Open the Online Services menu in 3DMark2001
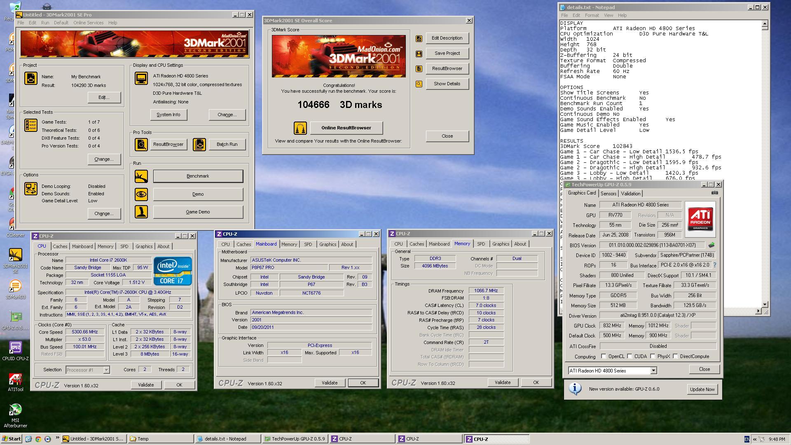 click(x=88, y=23)
